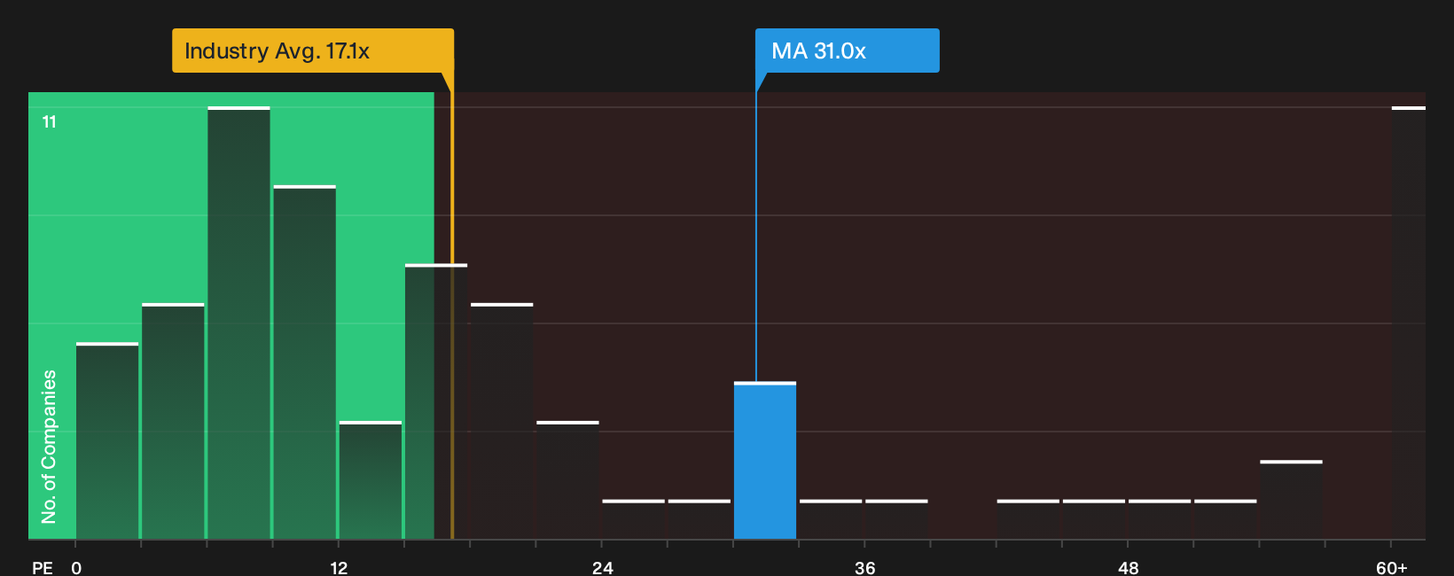Click the second green bar from the left

tap(173, 421)
